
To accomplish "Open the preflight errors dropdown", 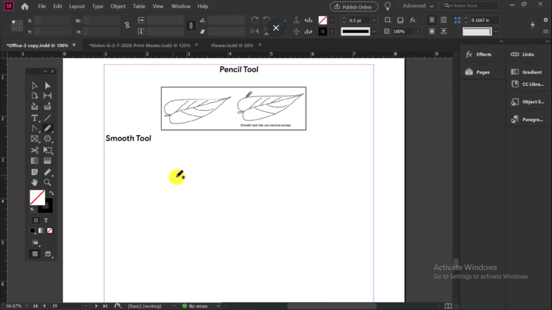I will click(x=218, y=306).
